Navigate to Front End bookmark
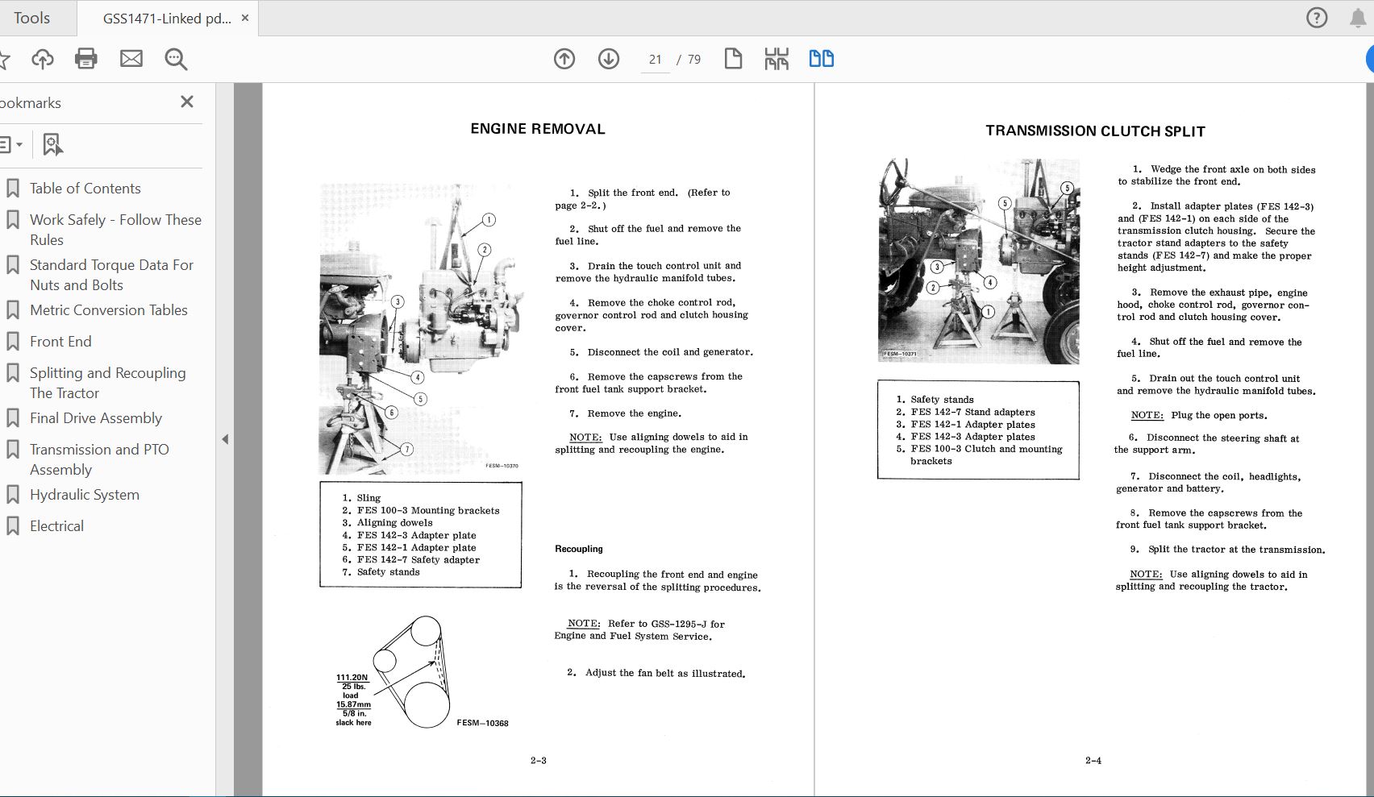Viewport: 1374px width, 797px height. tap(60, 341)
